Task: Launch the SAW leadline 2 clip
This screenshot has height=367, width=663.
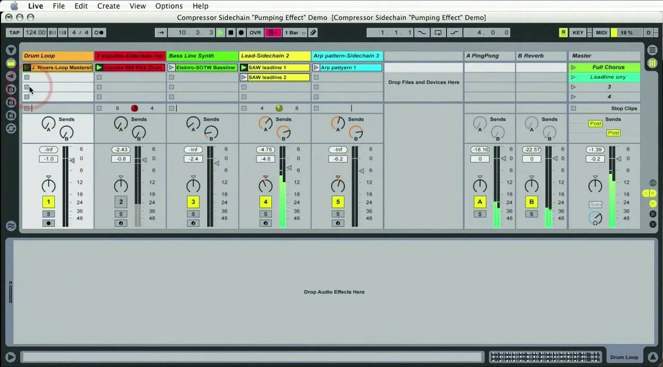Action: point(244,77)
